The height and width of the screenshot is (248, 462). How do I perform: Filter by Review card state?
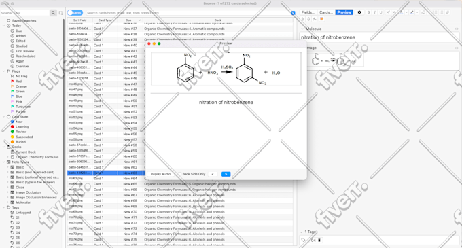tap(21, 132)
